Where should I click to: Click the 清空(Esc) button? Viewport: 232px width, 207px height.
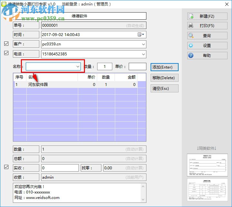(164, 88)
